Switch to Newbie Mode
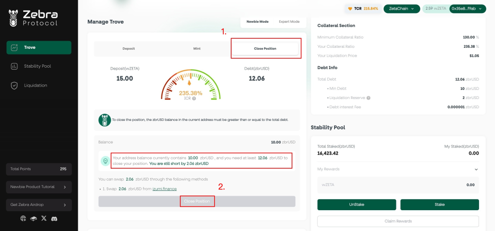Image resolution: width=495 pixels, height=231 pixels. (x=257, y=22)
